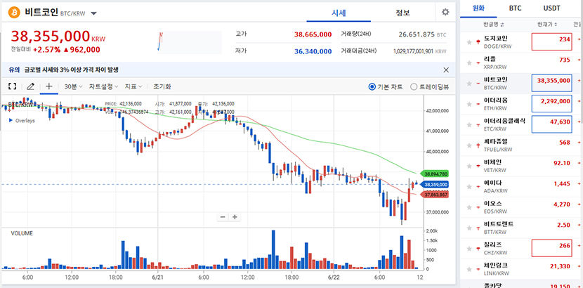Toggle fullscreen chart icon

coord(12,86)
